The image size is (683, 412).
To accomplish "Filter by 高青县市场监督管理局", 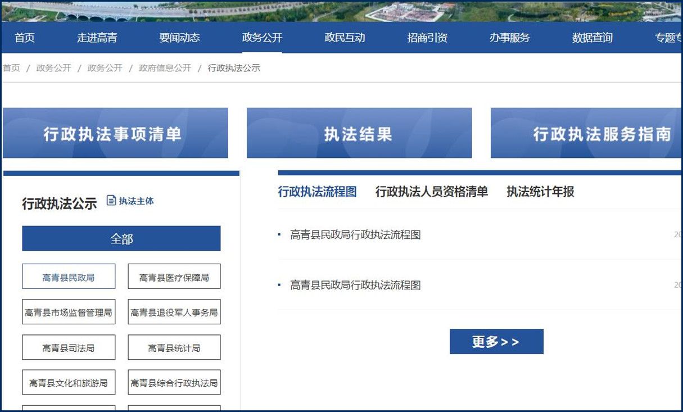I will pos(69,313).
